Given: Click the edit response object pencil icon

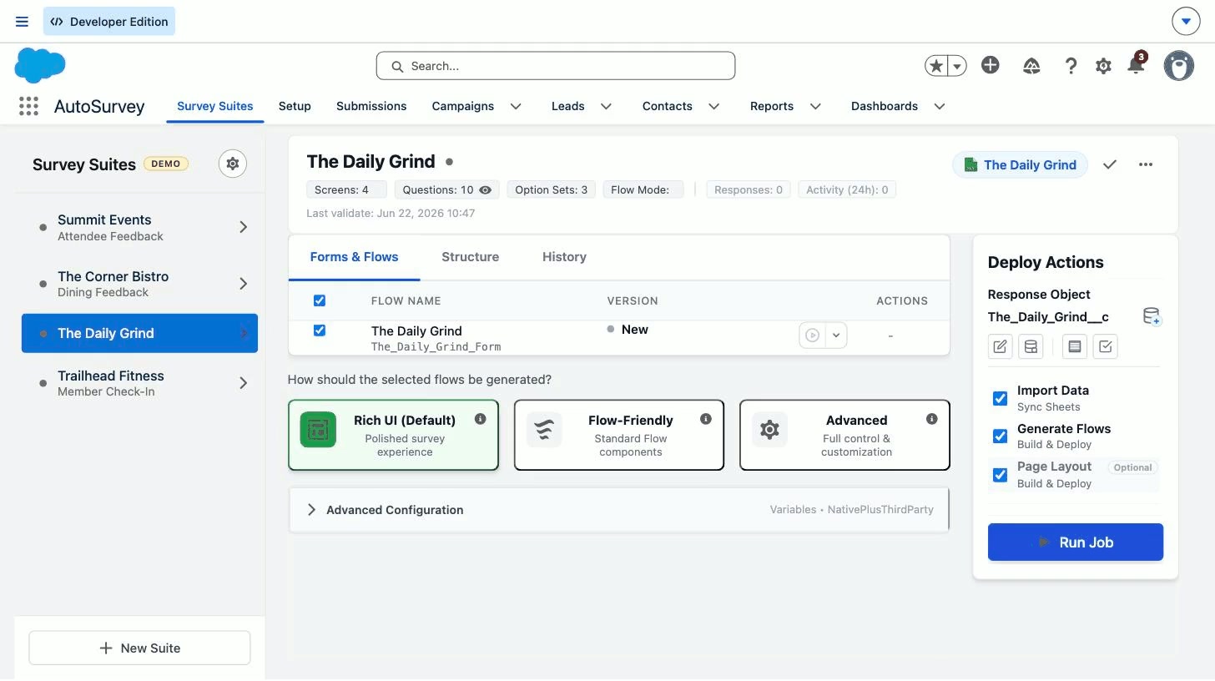Looking at the screenshot, I should 1000,346.
